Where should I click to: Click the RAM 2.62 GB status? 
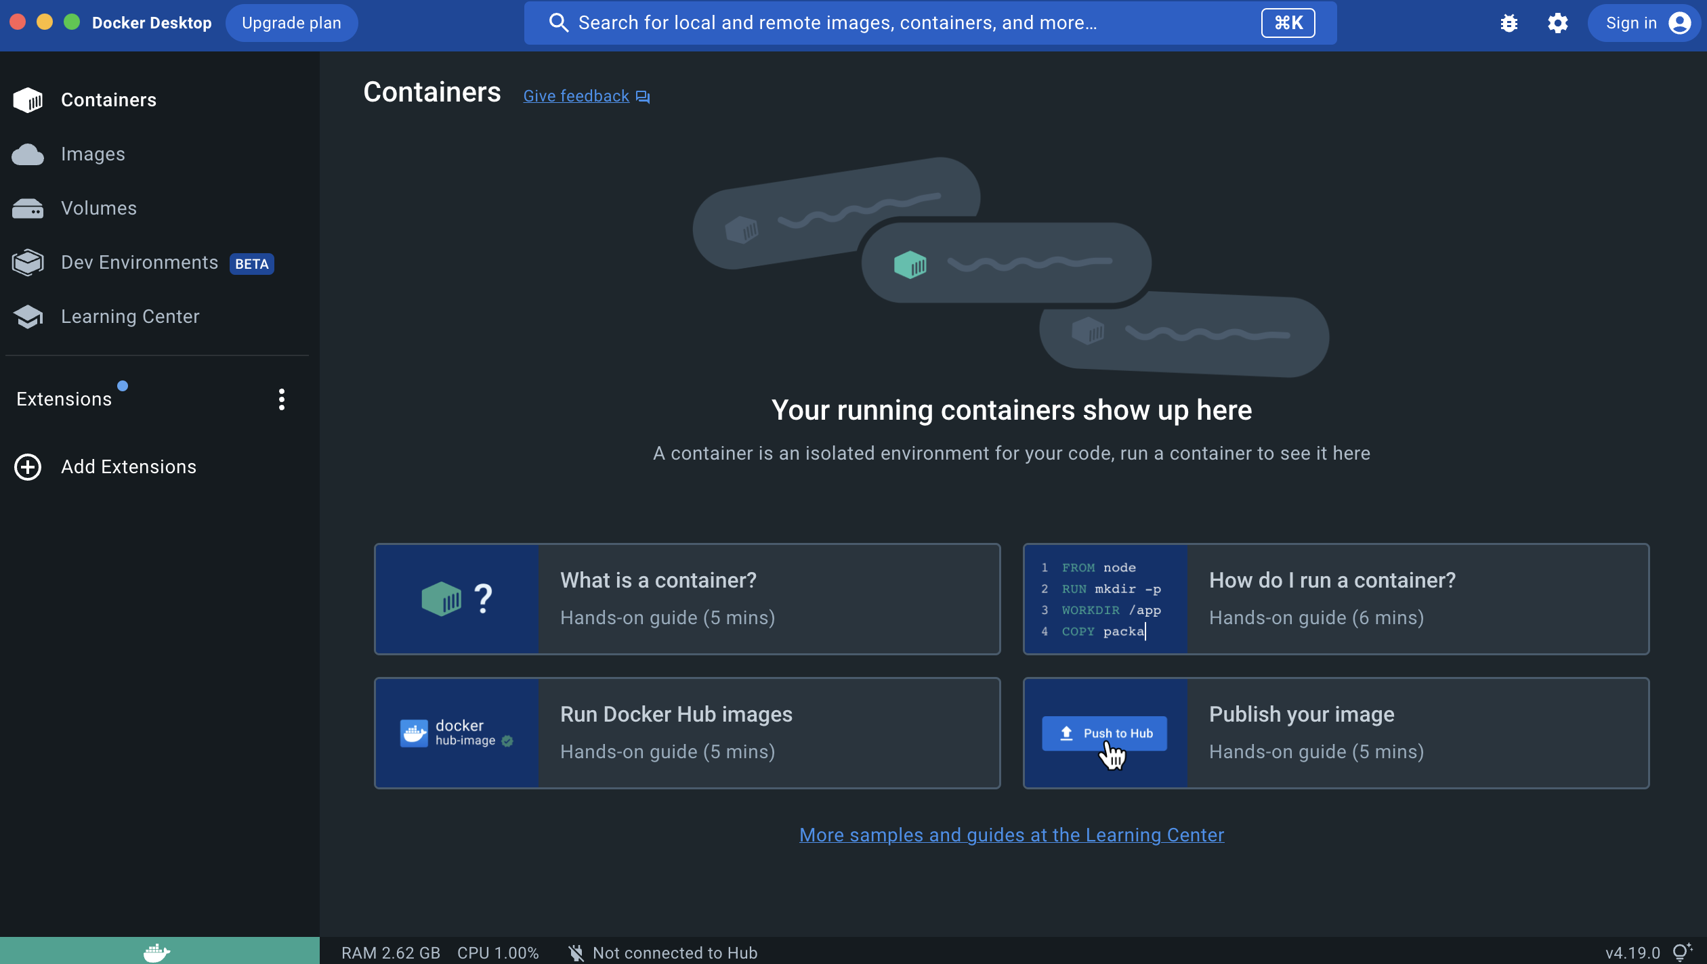pos(391,953)
